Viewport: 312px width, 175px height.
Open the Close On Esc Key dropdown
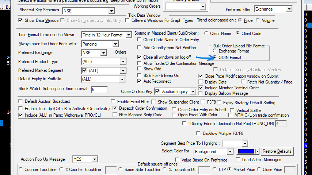(x=192, y=92)
